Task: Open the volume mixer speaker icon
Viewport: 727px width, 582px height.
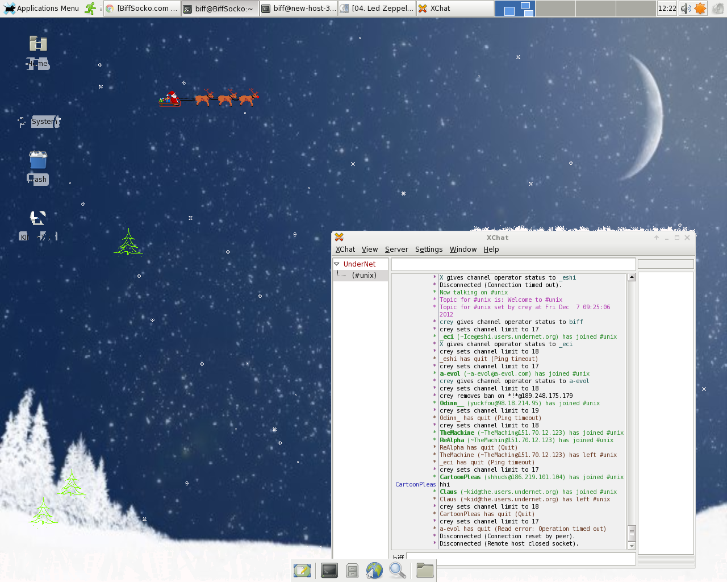Action: pos(686,9)
